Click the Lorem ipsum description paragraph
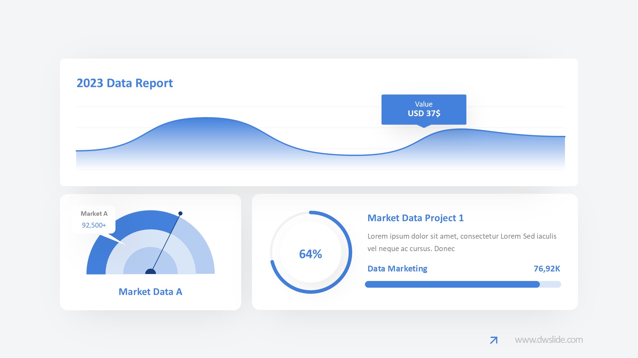The width and height of the screenshot is (638, 358). click(x=462, y=242)
